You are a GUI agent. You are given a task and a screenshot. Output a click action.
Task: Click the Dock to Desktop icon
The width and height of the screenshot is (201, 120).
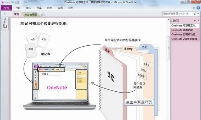[17, 2]
